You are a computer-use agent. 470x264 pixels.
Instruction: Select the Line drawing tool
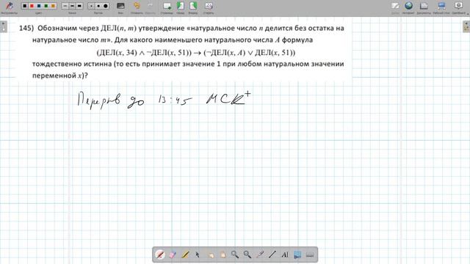[272, 254]
